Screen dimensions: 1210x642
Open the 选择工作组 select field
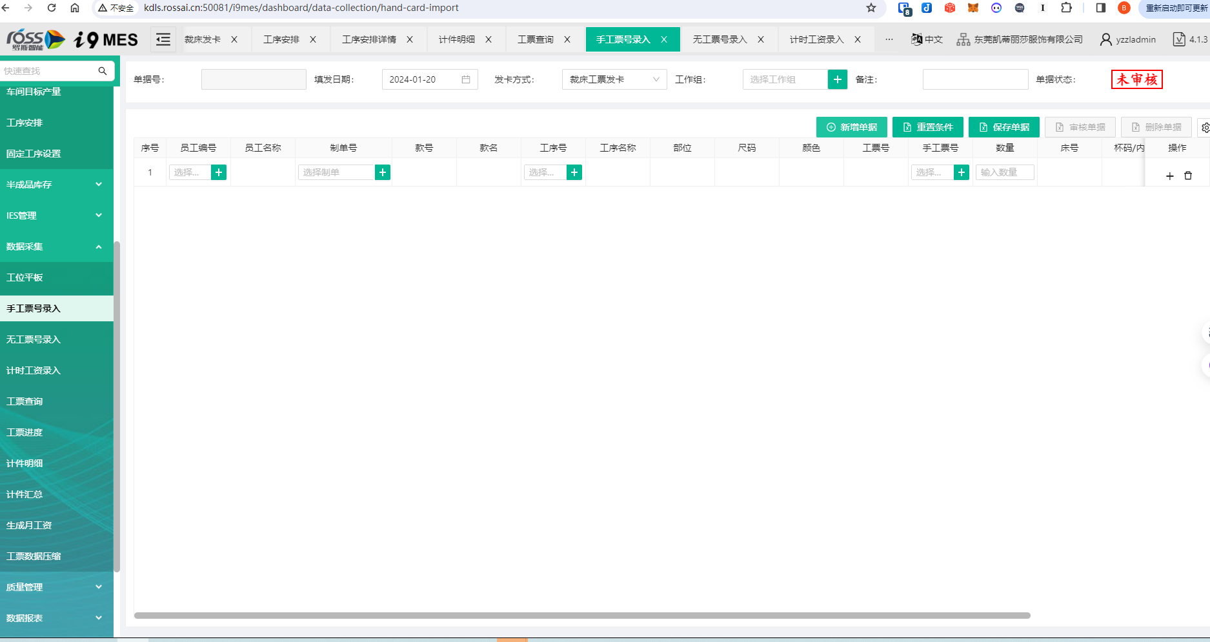pos(785,79)
